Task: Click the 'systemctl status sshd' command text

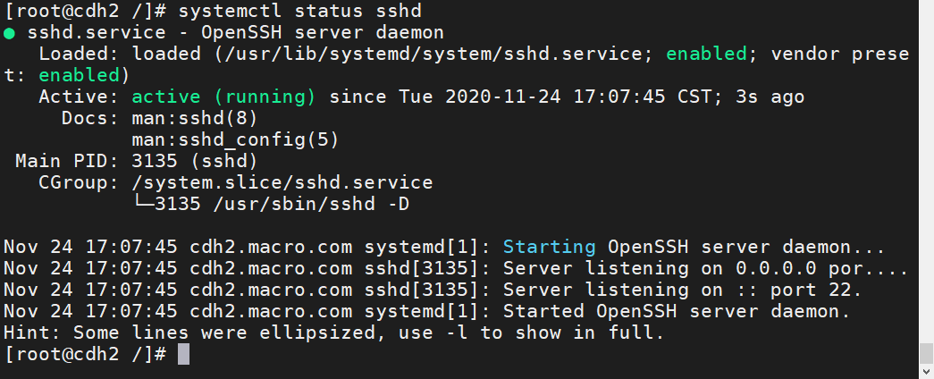Action: [299, 12]
